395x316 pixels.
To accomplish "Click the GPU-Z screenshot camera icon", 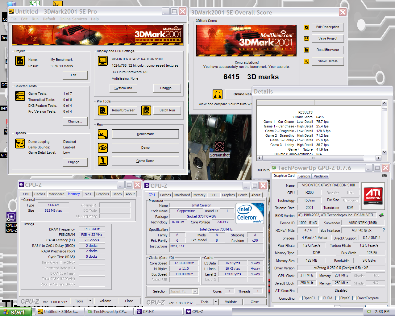I will (384, 176).
